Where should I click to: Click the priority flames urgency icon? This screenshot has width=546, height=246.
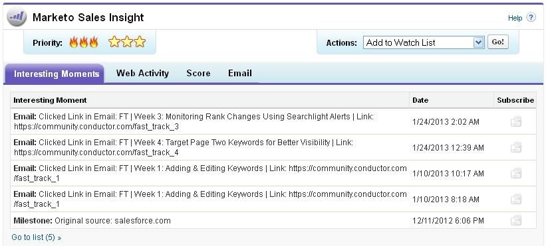click(x=84, y=42)
